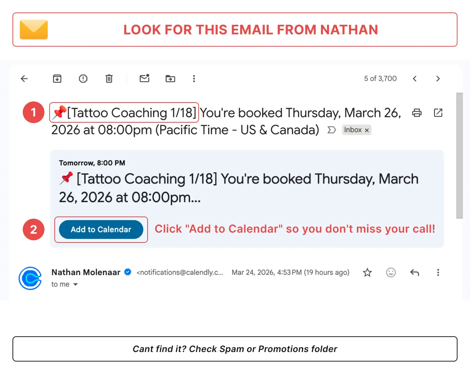Mark email as unread
The width and height of the screenshot is (470, 374).
(145, 78)
